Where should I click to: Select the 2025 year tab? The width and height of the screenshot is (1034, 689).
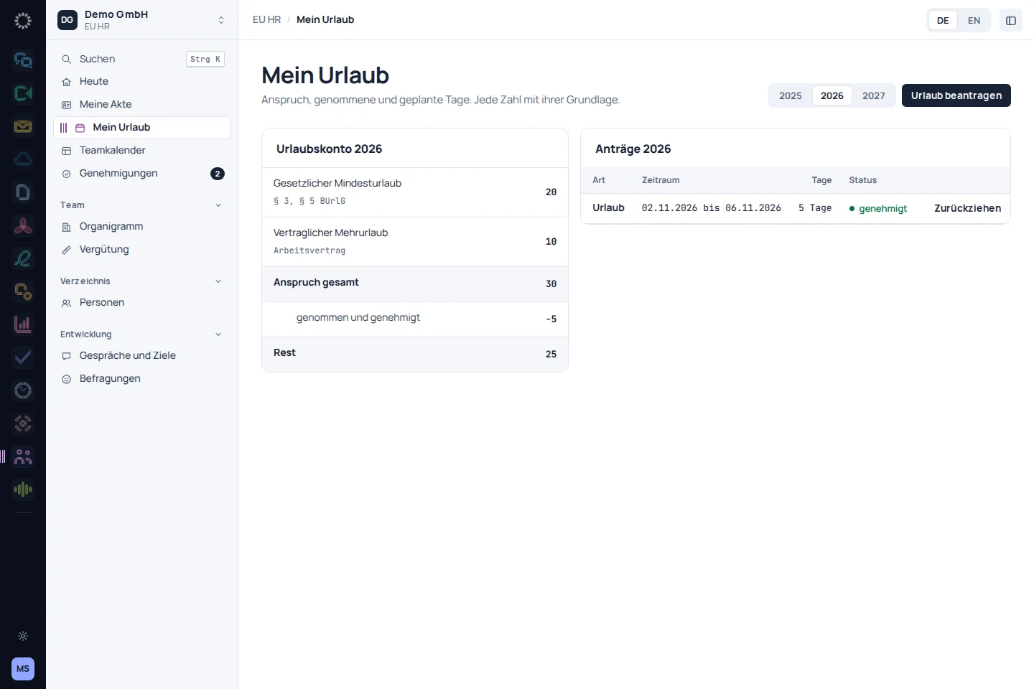(x=791, y=95)
